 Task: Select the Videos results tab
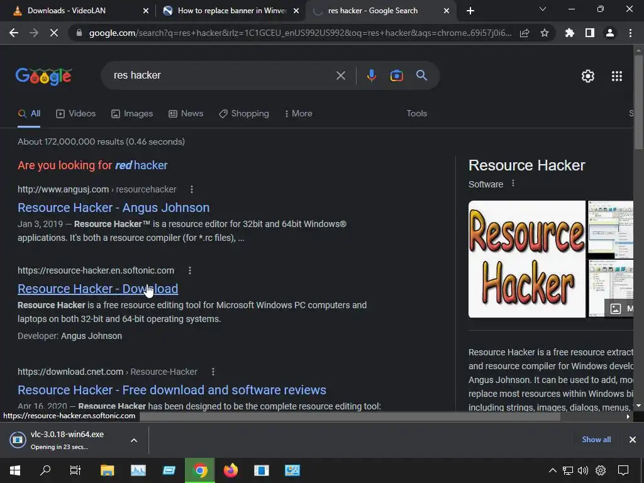[x=76, y=113]
